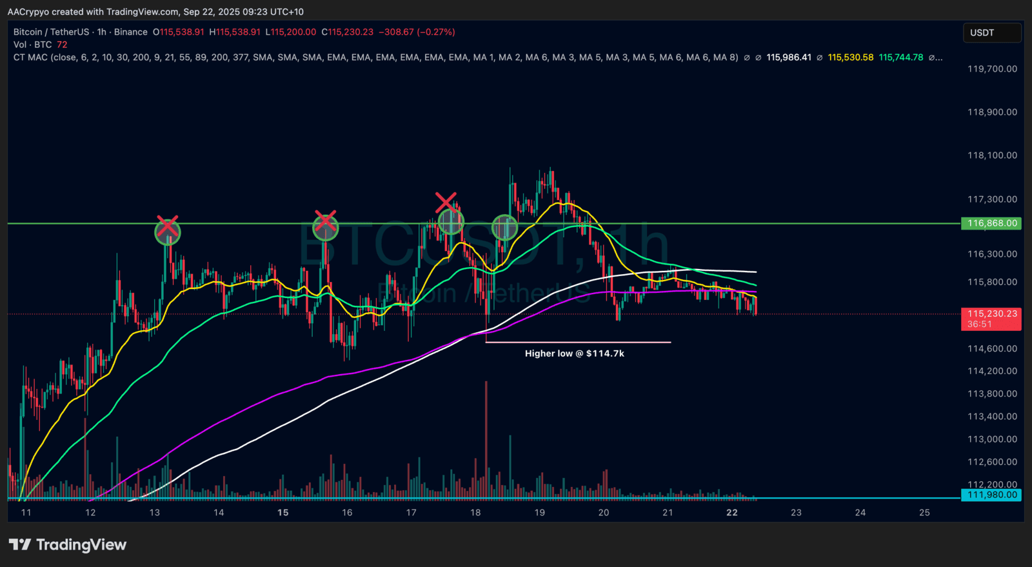1032x567 pixels.
Task: Select the green 116,868.00 price level label
Action: tap(992, 223)
